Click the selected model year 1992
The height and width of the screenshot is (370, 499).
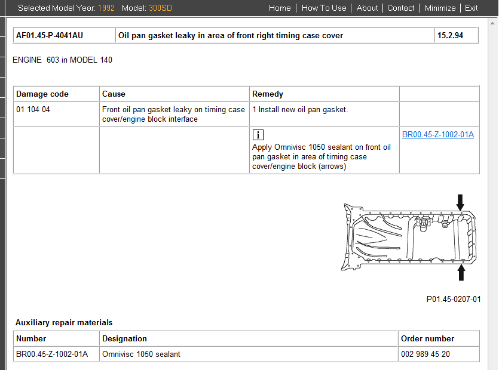point(106,8)
